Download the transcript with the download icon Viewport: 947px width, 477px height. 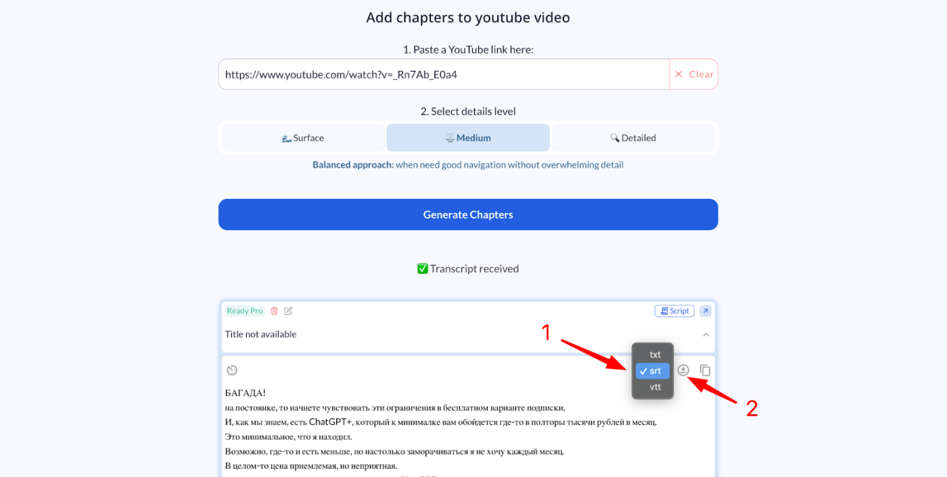(683, 370)
